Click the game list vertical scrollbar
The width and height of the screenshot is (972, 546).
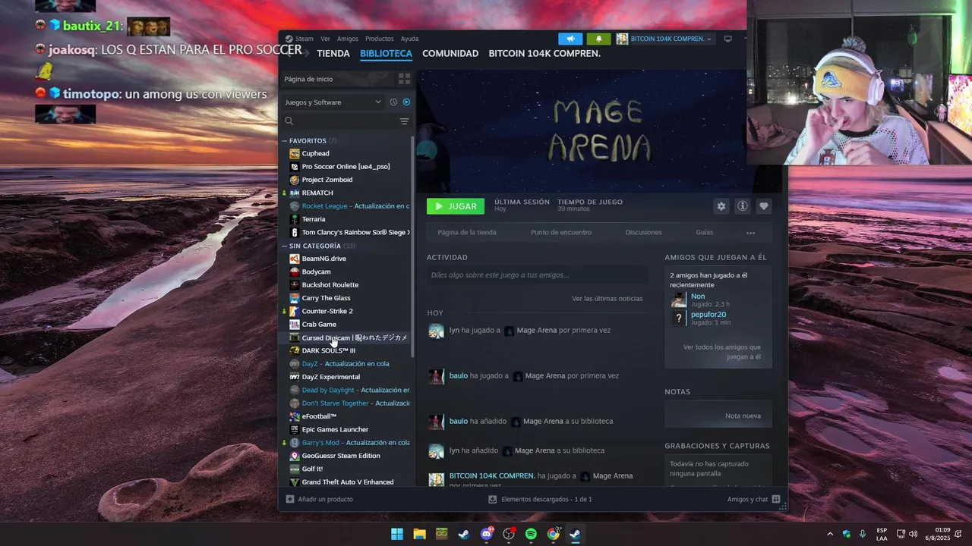pyautogui.click(x=413, y=247)
